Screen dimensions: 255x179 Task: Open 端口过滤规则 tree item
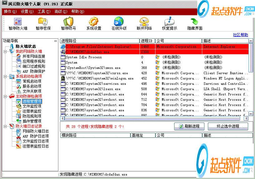tap(34, 66)
